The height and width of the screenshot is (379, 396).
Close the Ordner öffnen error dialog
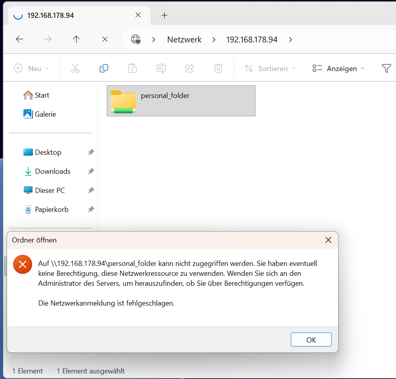328,240
